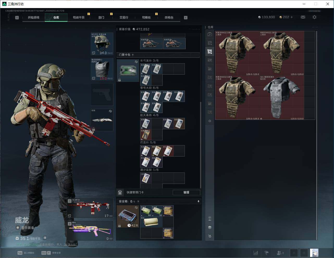Image resolution: width=334 pixels, height=258 pixels.
Task: Click the left navigation arrow icon
Action: [x=17, y=18]
